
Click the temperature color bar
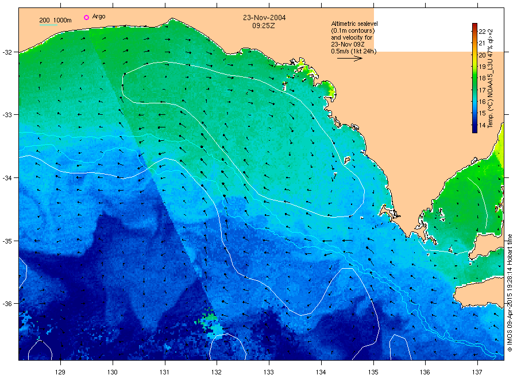[475, 78]
